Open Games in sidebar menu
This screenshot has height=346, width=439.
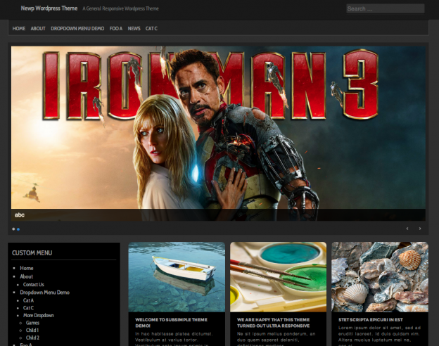coord(32,323)
